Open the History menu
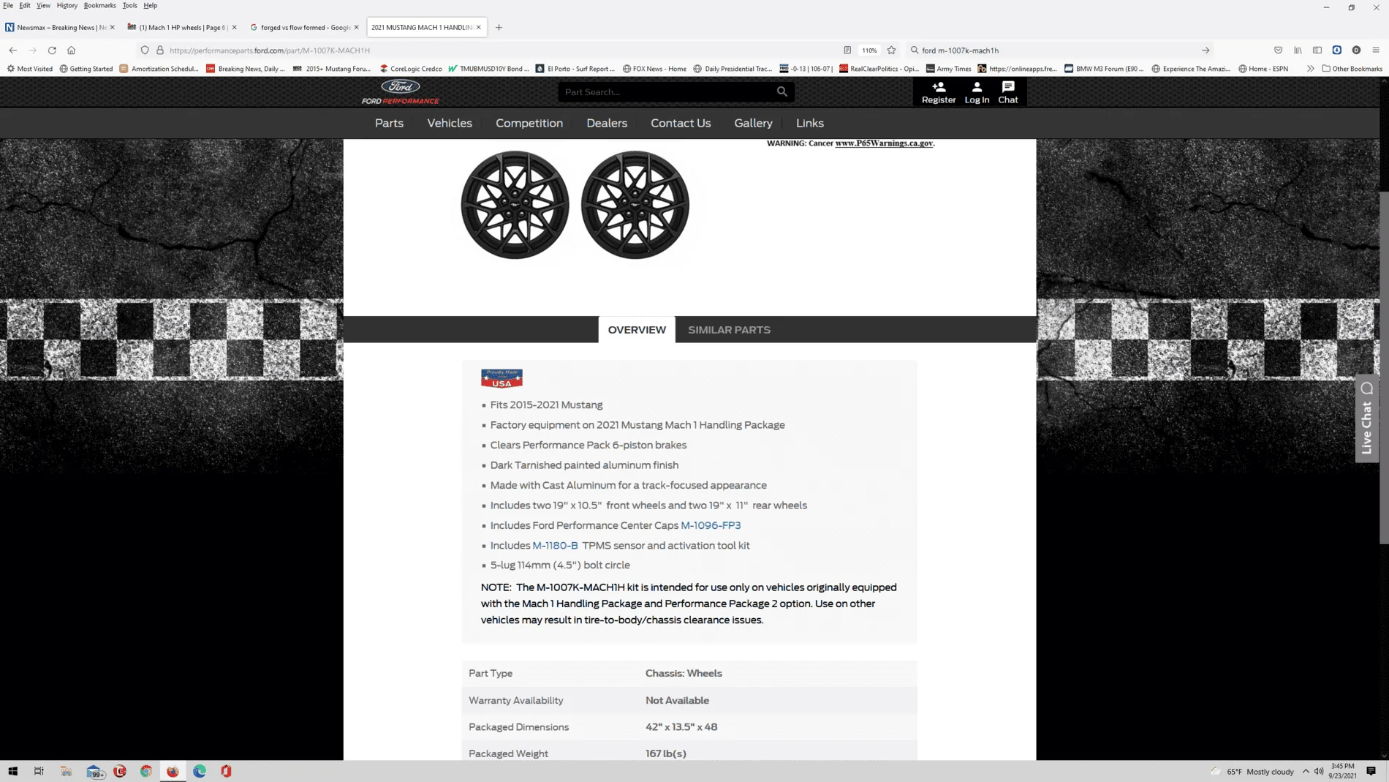 [x=67, y=6]
